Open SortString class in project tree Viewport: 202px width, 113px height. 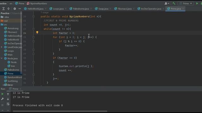coord(11,81)
